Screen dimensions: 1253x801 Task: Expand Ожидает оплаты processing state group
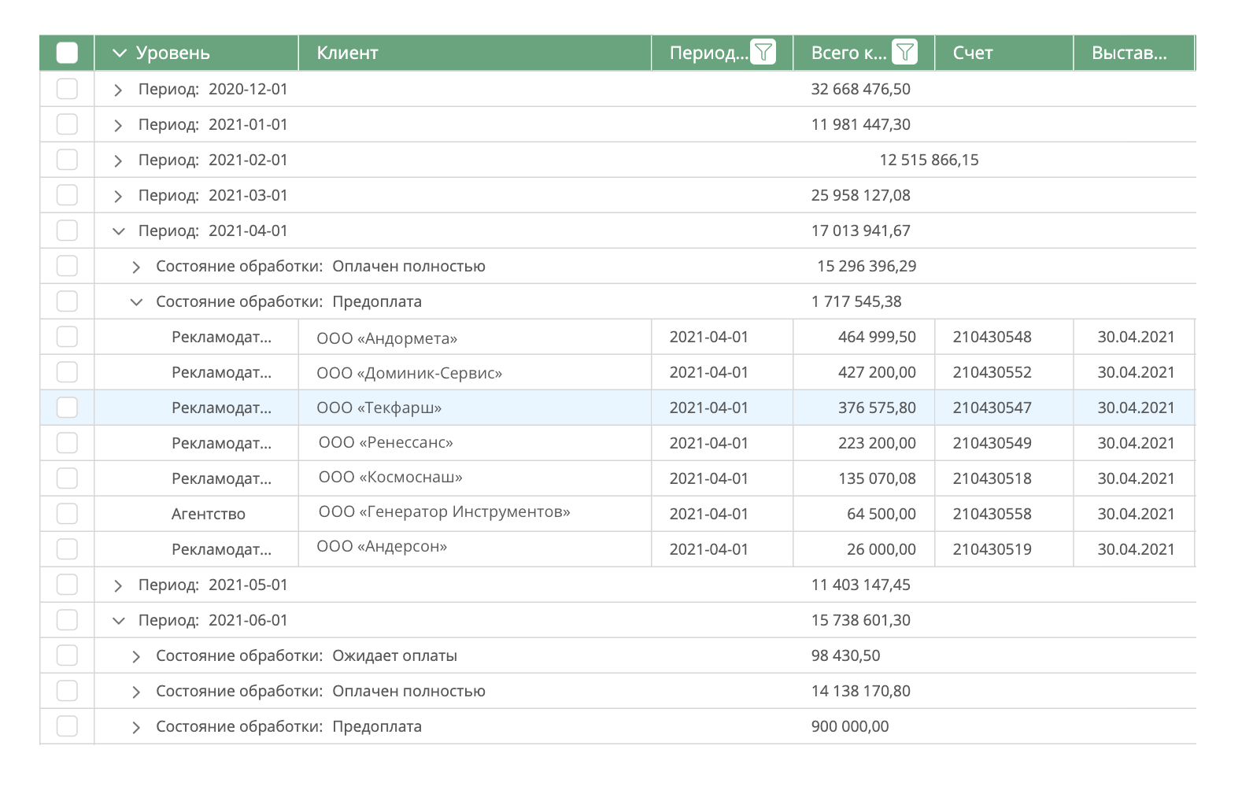136,656
